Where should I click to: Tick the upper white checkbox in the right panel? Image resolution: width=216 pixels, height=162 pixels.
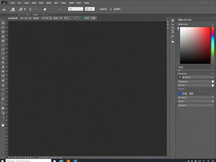point(213,82)
